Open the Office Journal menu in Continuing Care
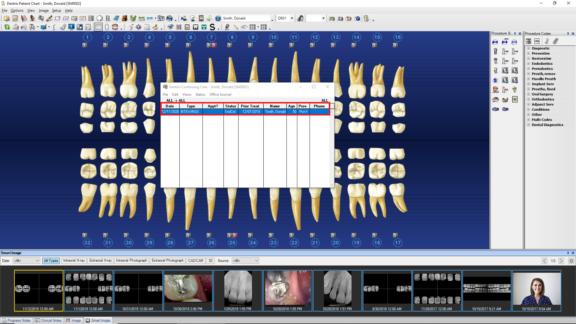Viewport: 576px width, 324px height. [220, 94]
